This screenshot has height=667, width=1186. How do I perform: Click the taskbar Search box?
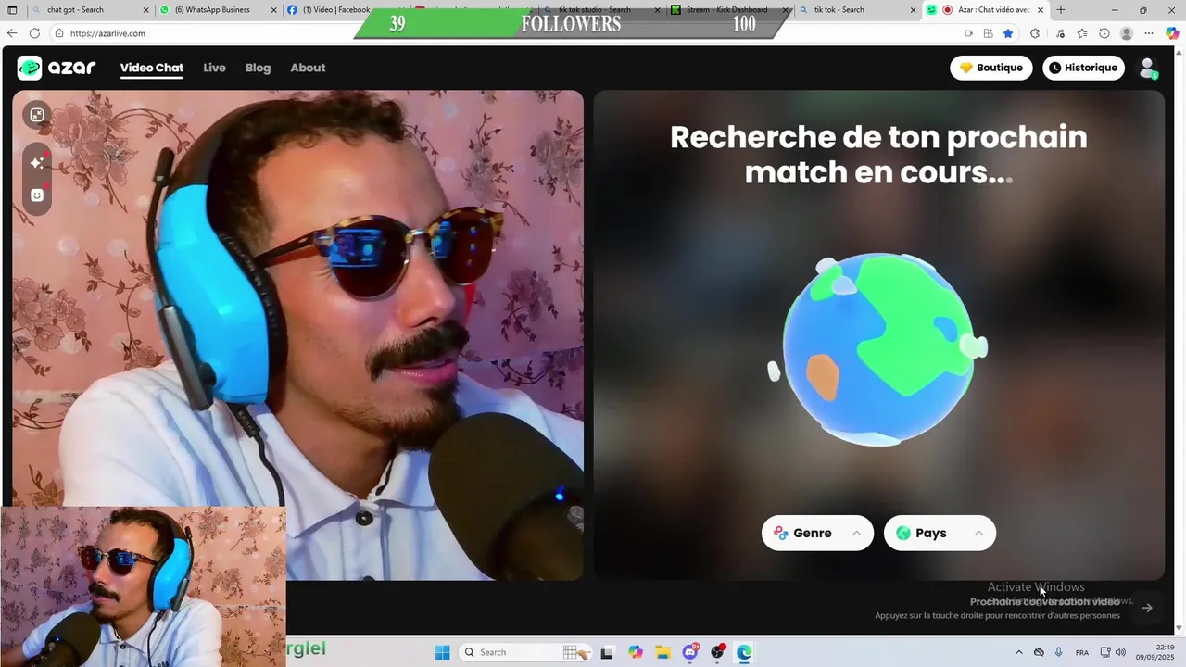coord(526,652)
